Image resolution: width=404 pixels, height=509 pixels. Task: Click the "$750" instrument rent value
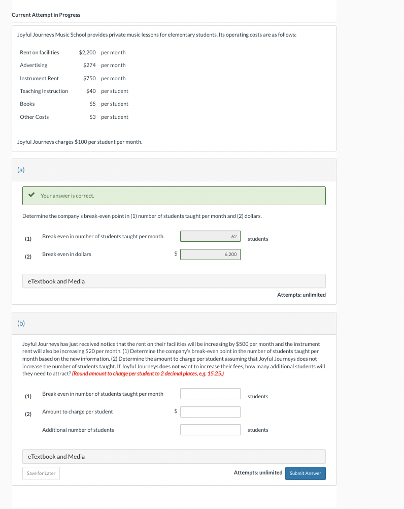[x=89, y=79]
